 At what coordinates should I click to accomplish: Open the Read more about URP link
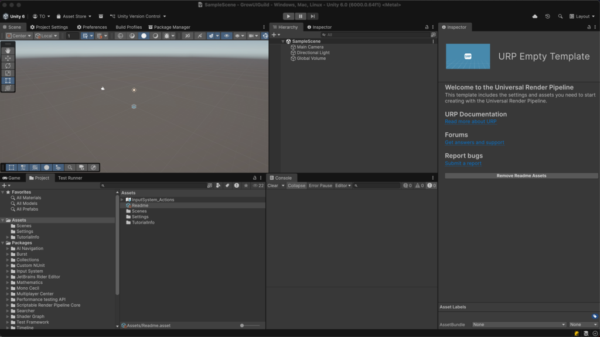tap(471, 122)
